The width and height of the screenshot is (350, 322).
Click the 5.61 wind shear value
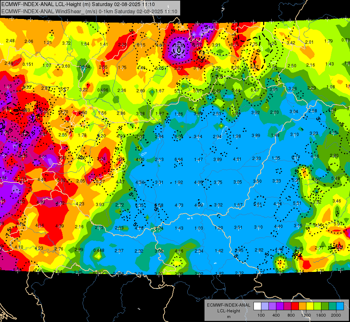257,204
